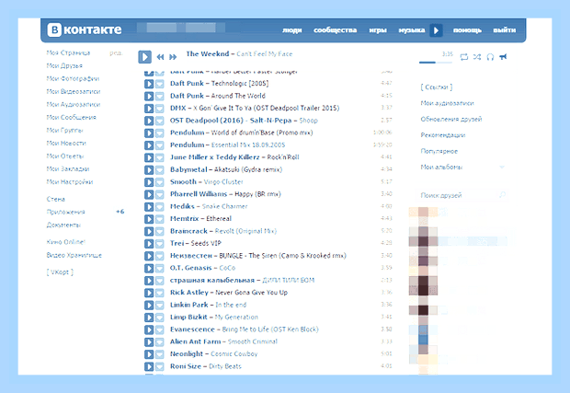The image size is (570, 393).
Task: Play Trei – Seeds VIP
Action: (x=149, y=244)
